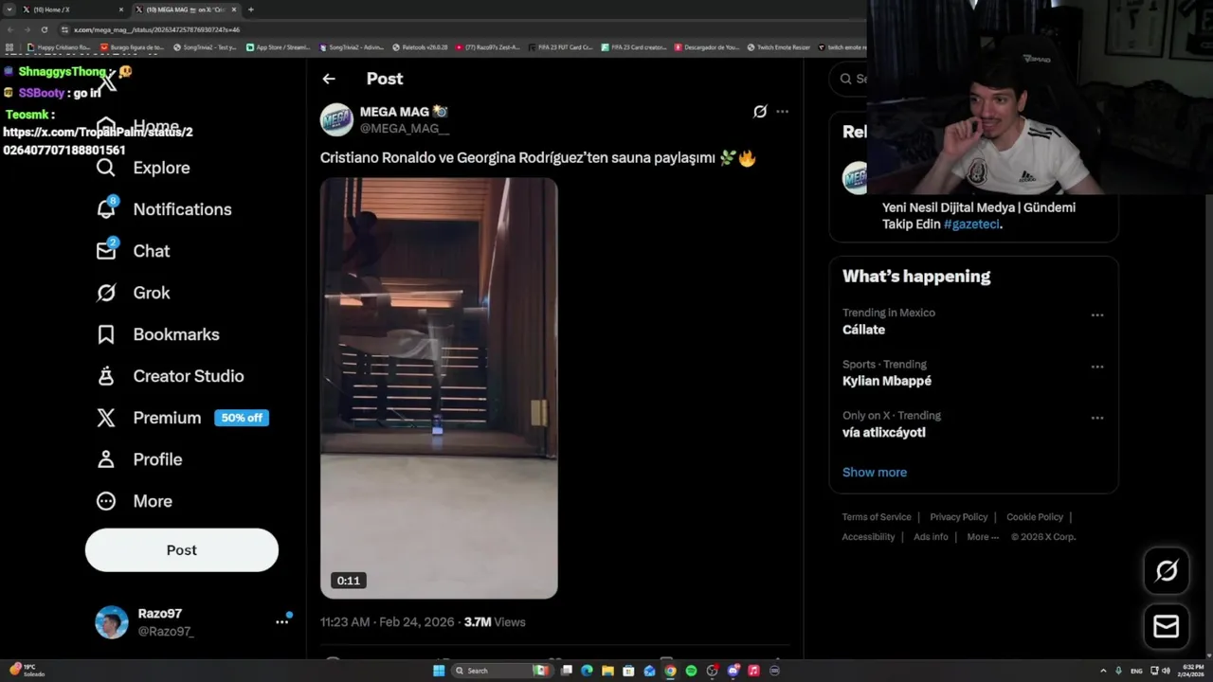Open Accessibility footer link
1213x682 pixels.
pyautogui.click(x=868, y=537)
